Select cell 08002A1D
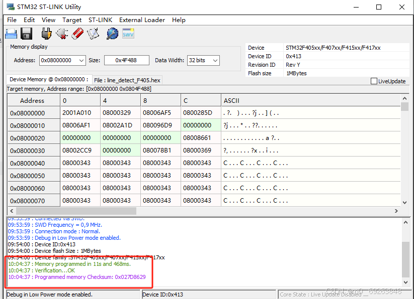 coord(120,125)
